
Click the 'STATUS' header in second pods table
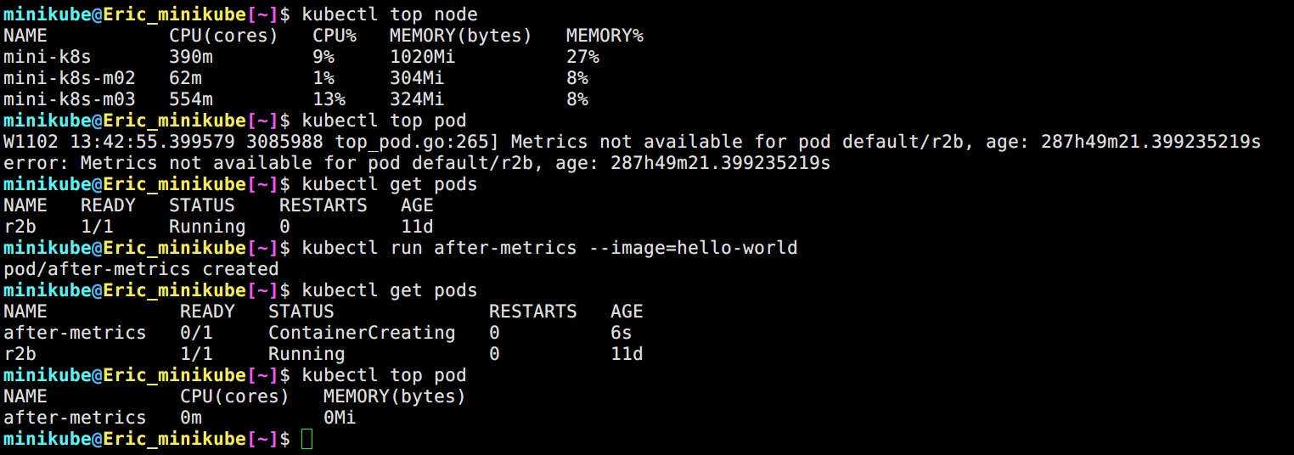pos(301,312)
